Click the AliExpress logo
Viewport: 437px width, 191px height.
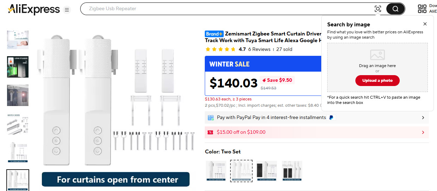pos(34,9)
